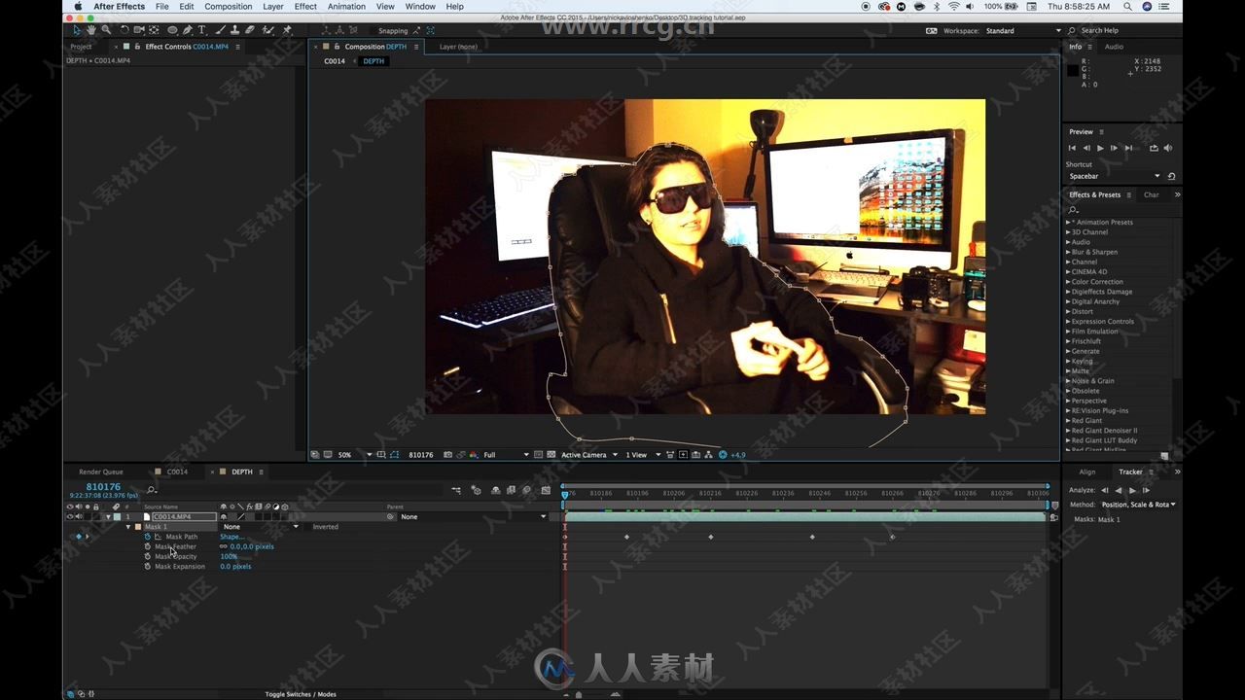Open the Animation menu

[346, 6]
